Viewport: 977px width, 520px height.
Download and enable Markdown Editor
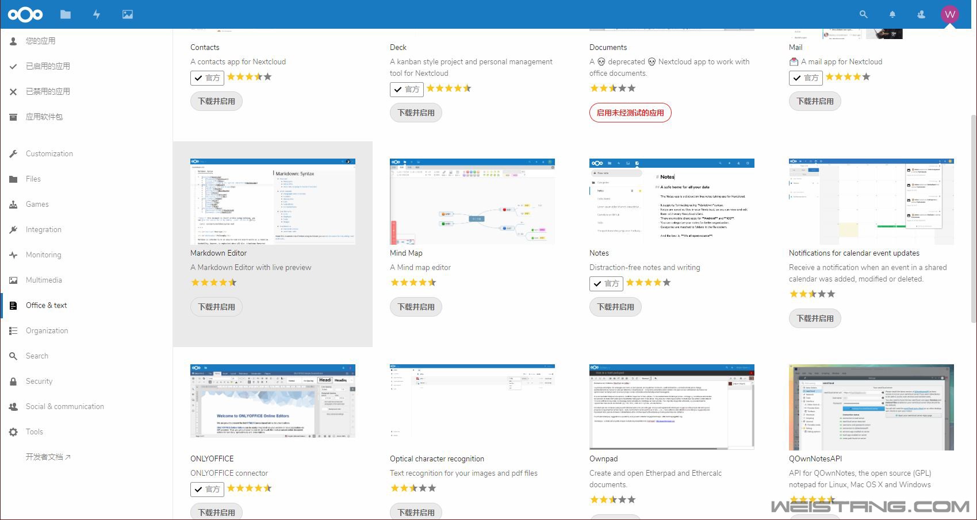(x=216, y=307)
